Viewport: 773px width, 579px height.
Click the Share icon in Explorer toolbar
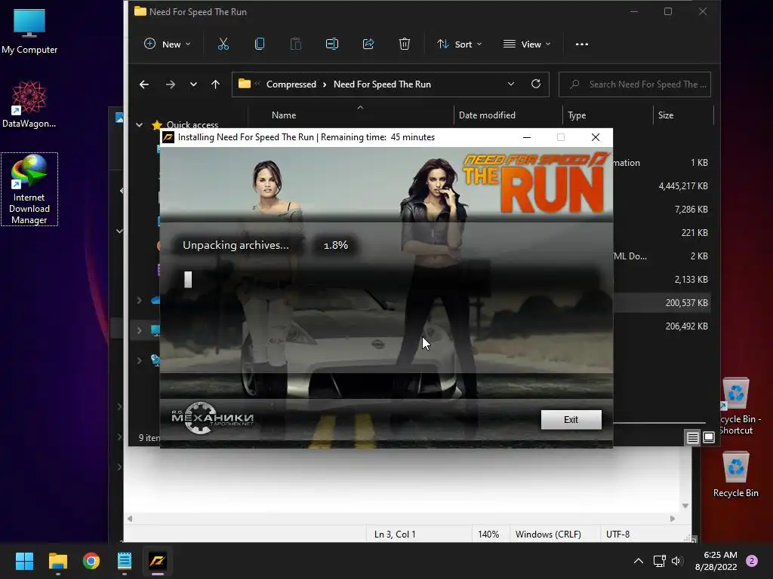click(368, 44)
